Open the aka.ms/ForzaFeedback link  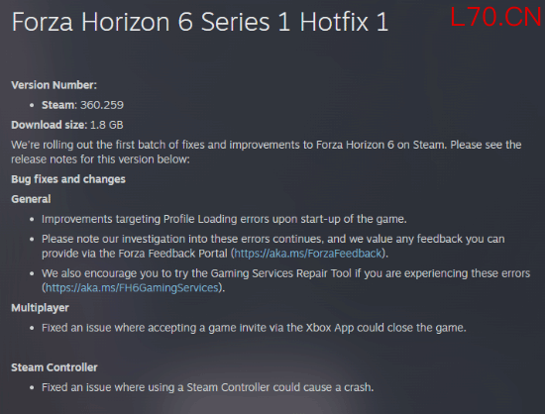(308, 254)
